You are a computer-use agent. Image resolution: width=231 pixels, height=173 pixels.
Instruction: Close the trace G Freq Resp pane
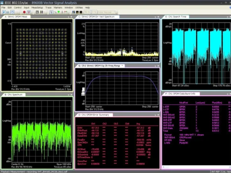click(x=158, y=66)
